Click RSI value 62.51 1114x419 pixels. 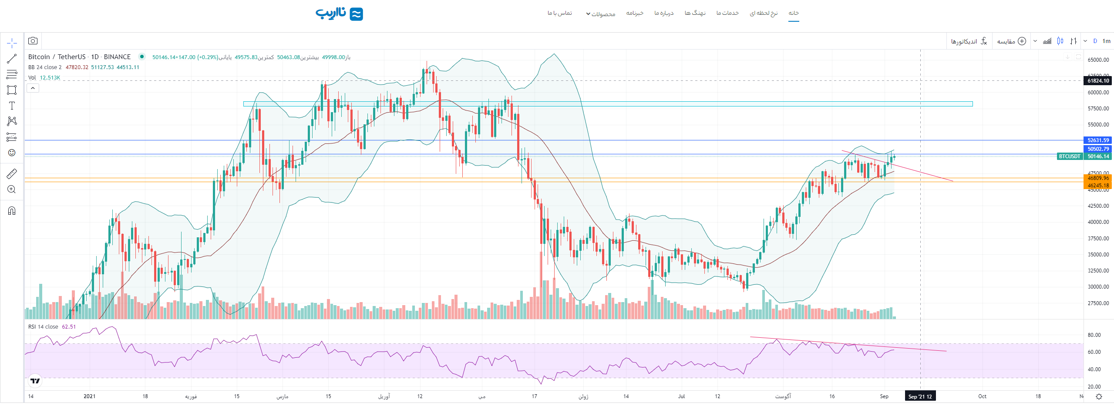[69, 327]
